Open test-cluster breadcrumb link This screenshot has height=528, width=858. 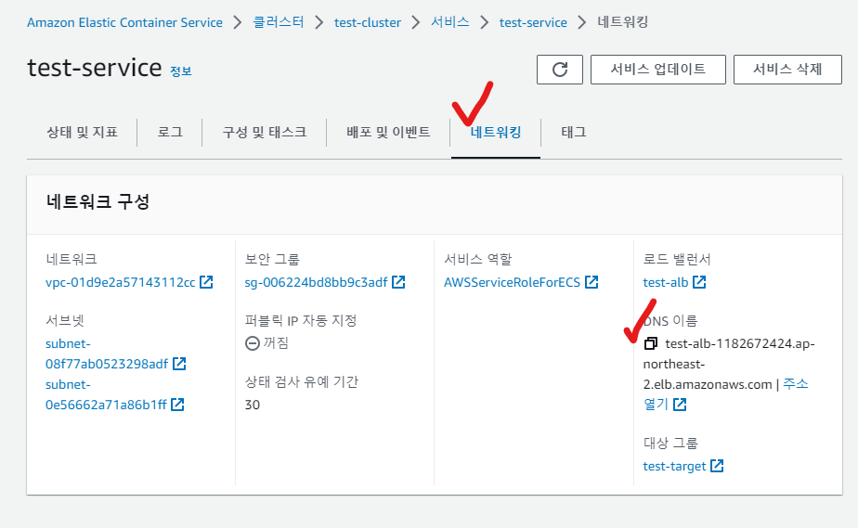(x=368, y=22)
